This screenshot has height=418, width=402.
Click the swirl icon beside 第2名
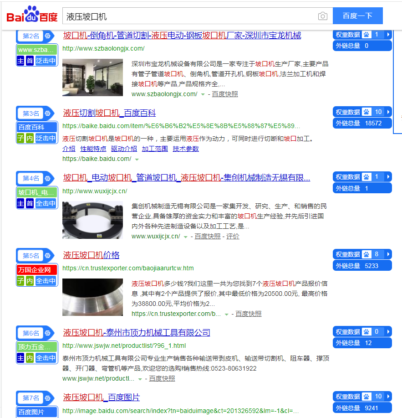48,36
